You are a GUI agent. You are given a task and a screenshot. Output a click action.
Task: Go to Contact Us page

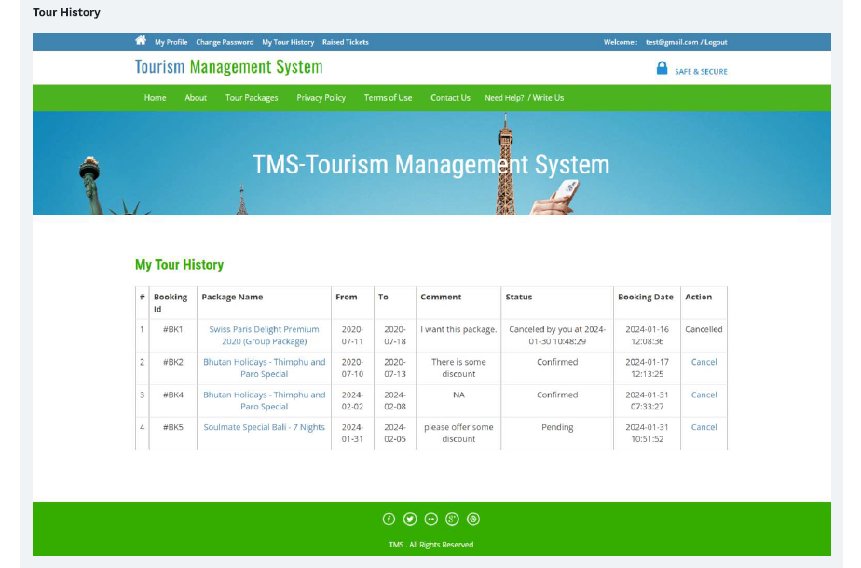[x=450, y=97]
